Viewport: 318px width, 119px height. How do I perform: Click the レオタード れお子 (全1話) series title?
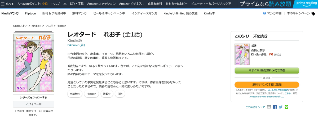point(105,34)
